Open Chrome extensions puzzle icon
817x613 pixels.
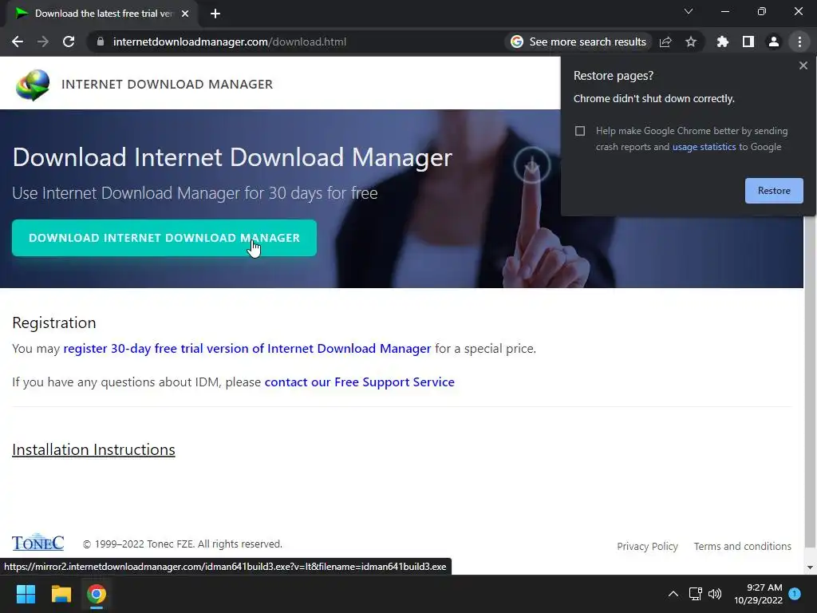[x=722, y=42]
